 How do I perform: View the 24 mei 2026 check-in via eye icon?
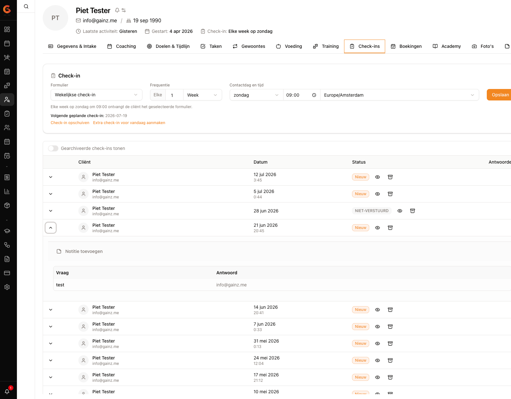point(378,360)
